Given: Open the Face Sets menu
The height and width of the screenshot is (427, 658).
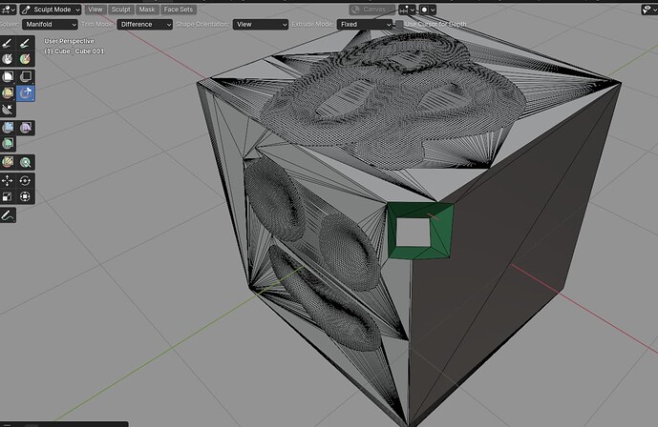Looking at the screenshot, I should [179, 10].
